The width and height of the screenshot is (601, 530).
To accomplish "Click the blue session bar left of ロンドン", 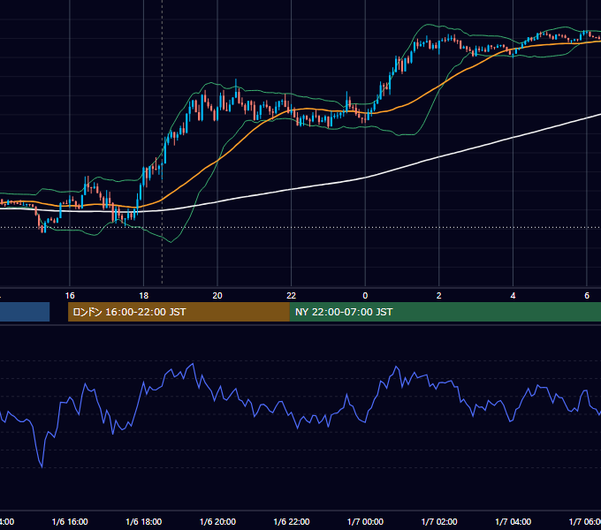I will point(25,312).
